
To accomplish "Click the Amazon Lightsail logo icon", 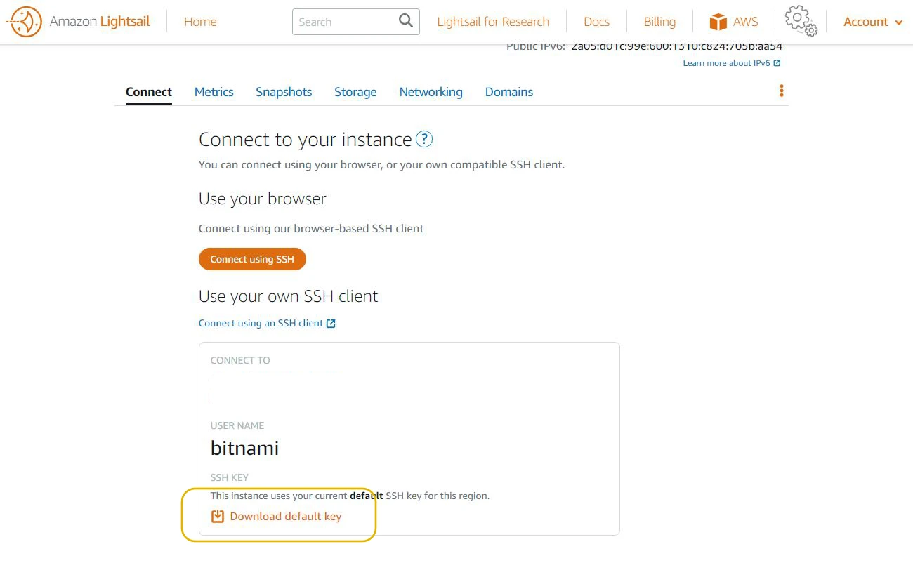I will pyautogui.click(x=25, y=22).
